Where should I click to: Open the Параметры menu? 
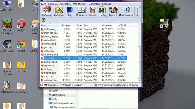94,4
